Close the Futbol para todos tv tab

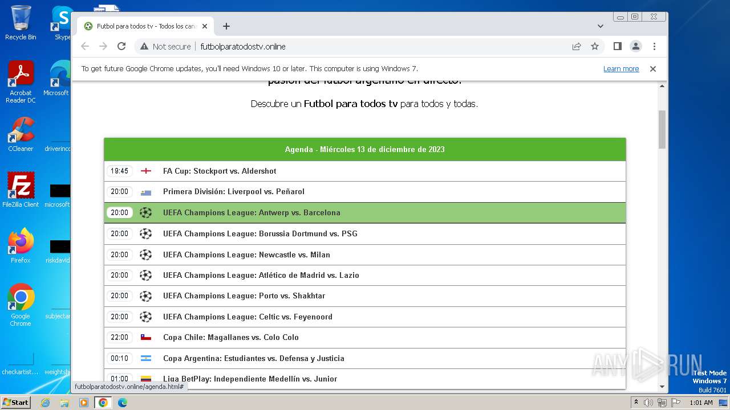(205, 26)
